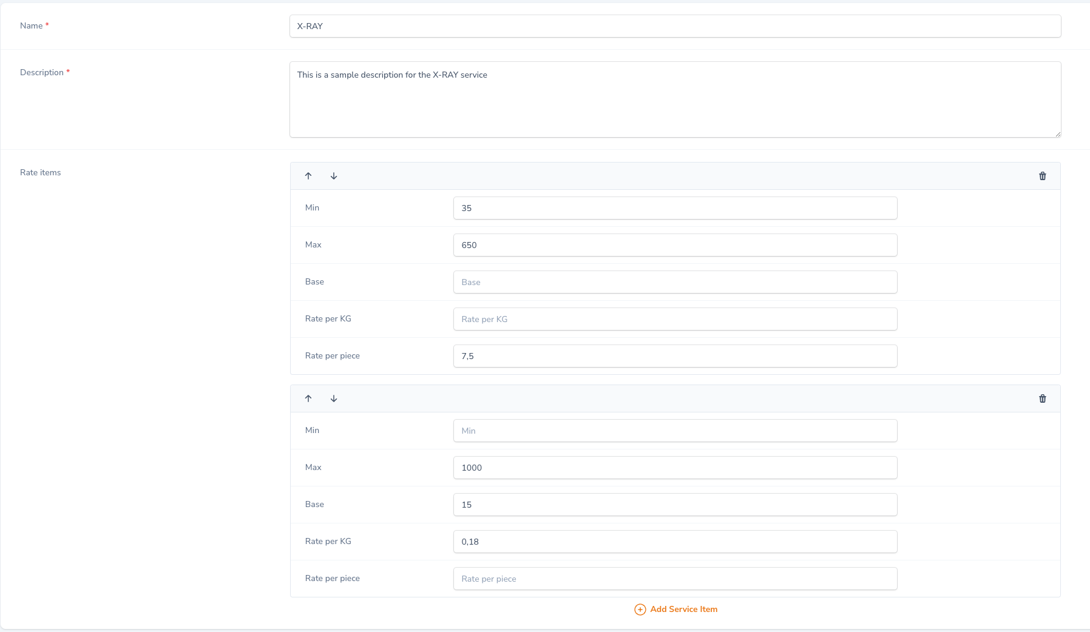Screen dimensions: 1090x632
Task: Click the plus circle icon next to Add Service Item
Action: pyautogui.click(x=640, y=610)
